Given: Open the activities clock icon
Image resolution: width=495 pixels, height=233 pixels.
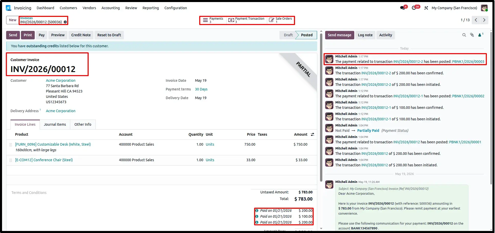Looking at the screenshot, I should point(414,8).
